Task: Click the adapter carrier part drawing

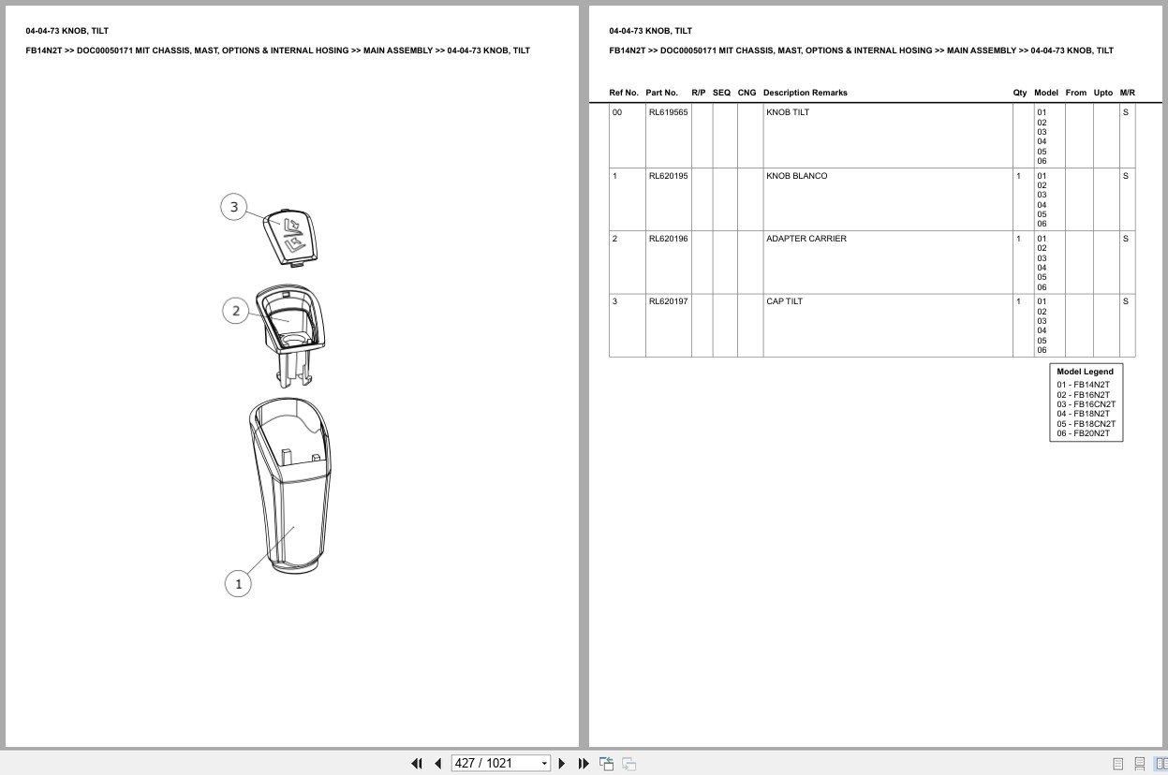Action: (289, 335)
